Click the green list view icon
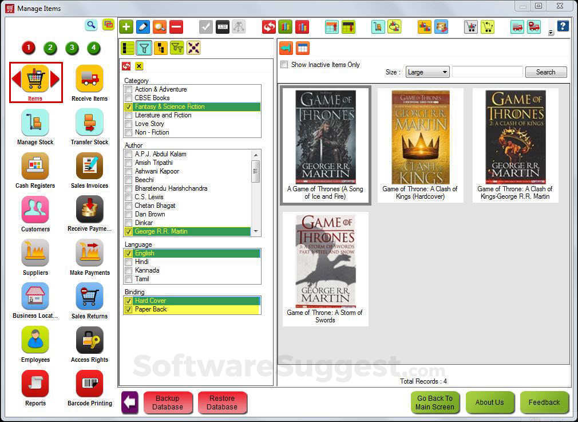 128,48
